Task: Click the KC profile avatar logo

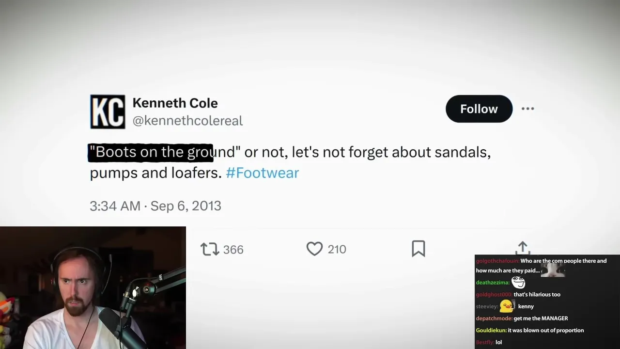Action: pyautogui.click(x=108, y=111)
